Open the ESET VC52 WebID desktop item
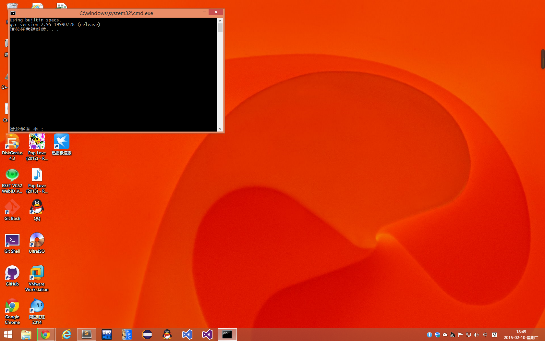Image resolution: width=545 pixels, height=341 pixels. click(12, 181)
